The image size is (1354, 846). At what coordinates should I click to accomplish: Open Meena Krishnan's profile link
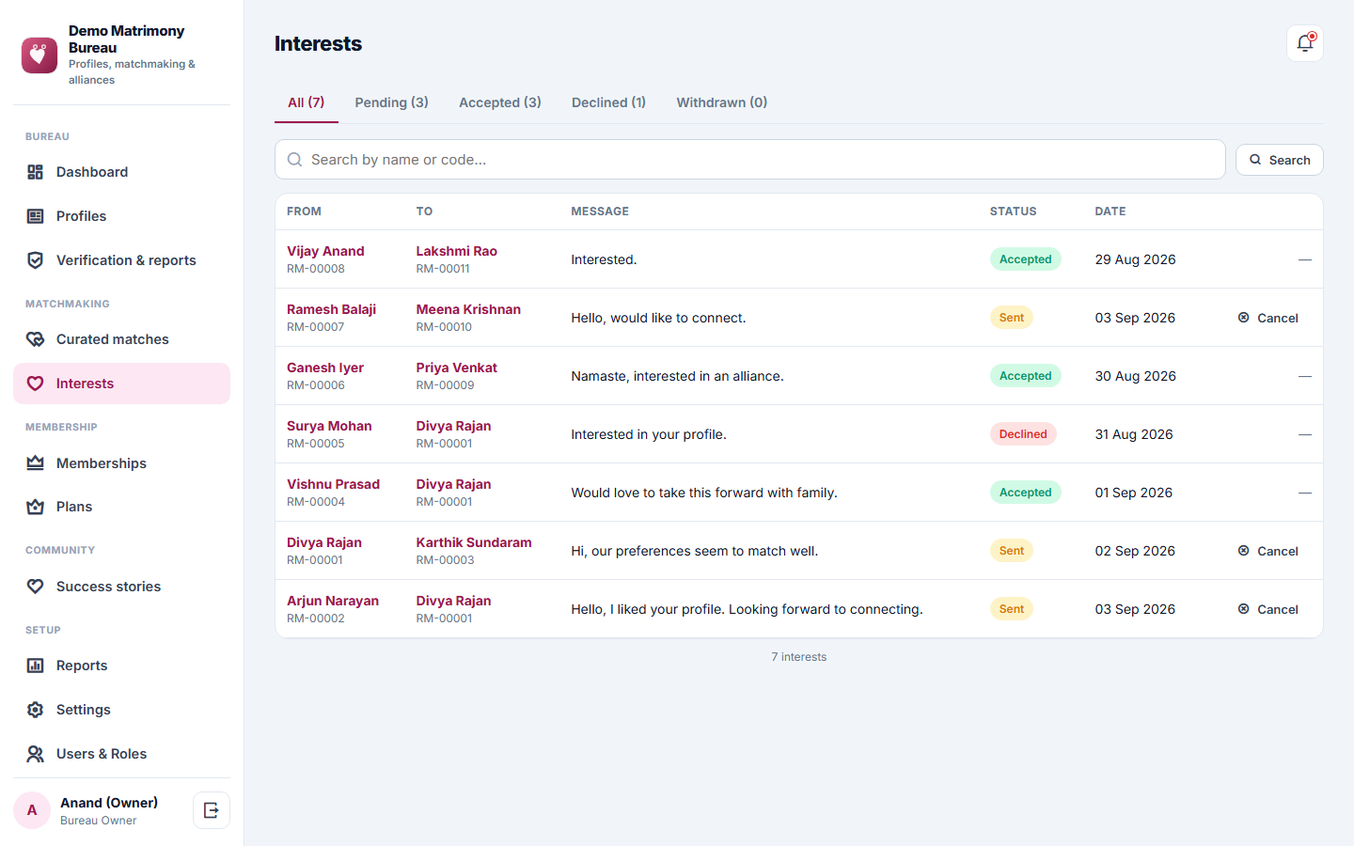coord(468,309)
